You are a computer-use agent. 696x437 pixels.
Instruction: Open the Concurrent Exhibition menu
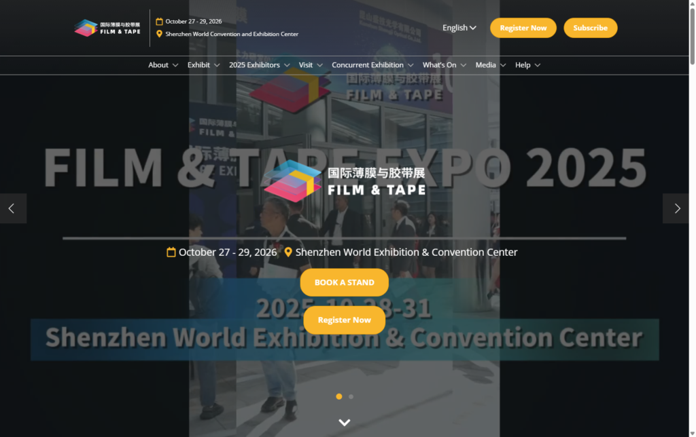coord(372,65)
